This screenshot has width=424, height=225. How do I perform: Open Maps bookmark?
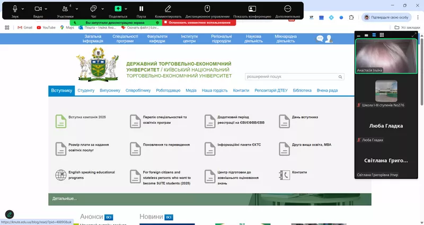pyautogui.click(x=67, y=28)
